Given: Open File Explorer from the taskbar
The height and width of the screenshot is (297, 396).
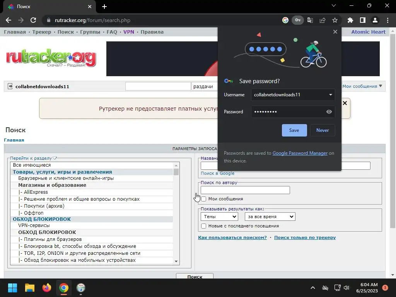Looking at the screenshot, I should coord(29,288).
